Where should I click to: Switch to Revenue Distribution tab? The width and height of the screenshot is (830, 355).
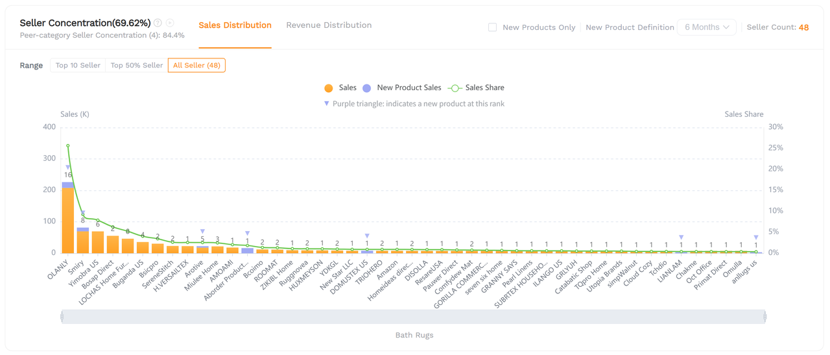coord(329,25)
